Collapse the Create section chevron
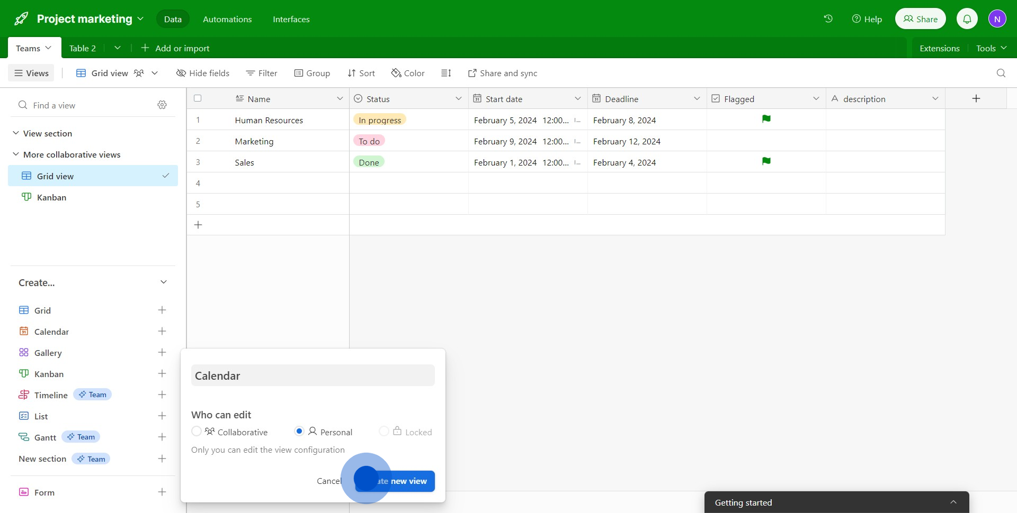This screenshot has height=513, width=1017. tap(164, 282)
